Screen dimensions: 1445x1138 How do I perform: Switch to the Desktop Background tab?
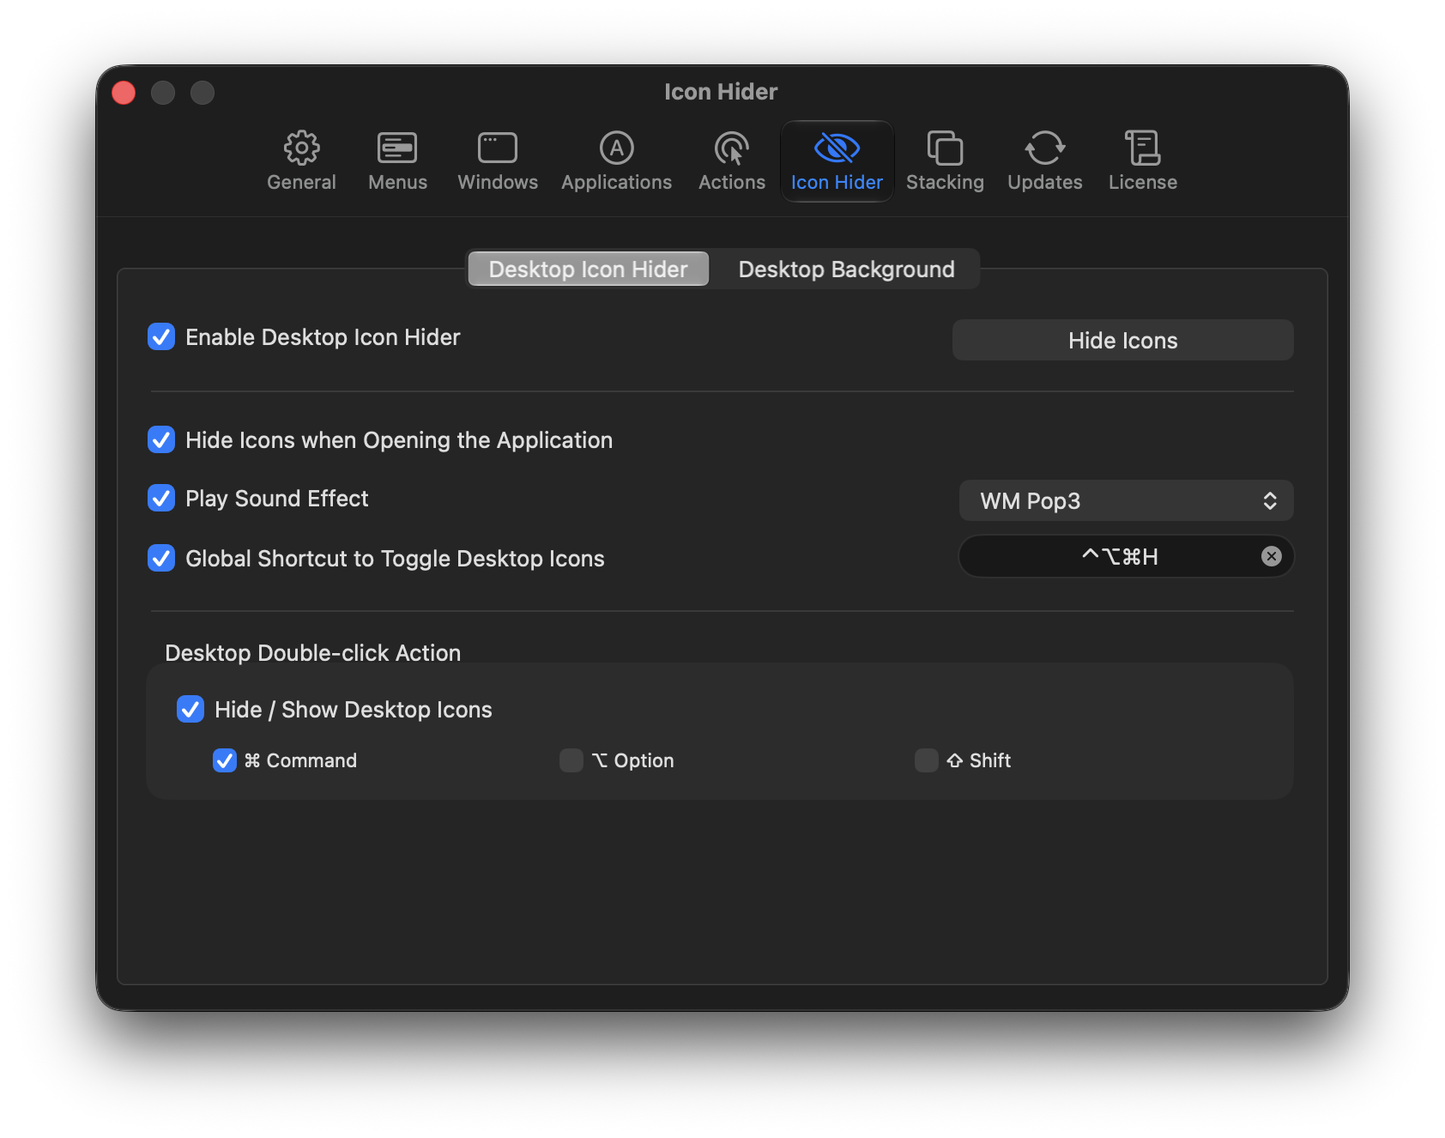846,269
